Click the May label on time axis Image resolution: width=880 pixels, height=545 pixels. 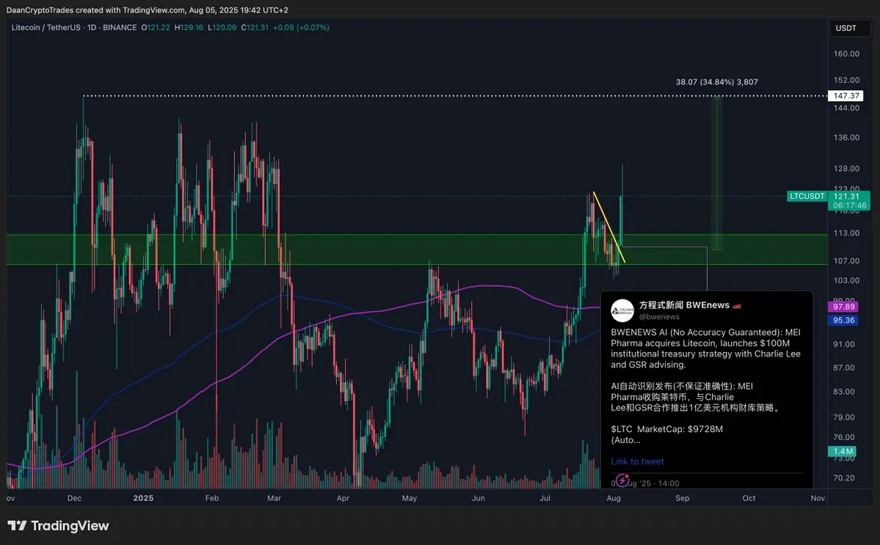click(409, 498)
